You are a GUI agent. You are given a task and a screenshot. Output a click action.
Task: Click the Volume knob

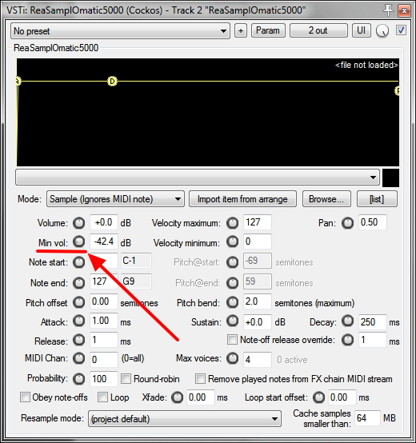(x=79, y=223)
